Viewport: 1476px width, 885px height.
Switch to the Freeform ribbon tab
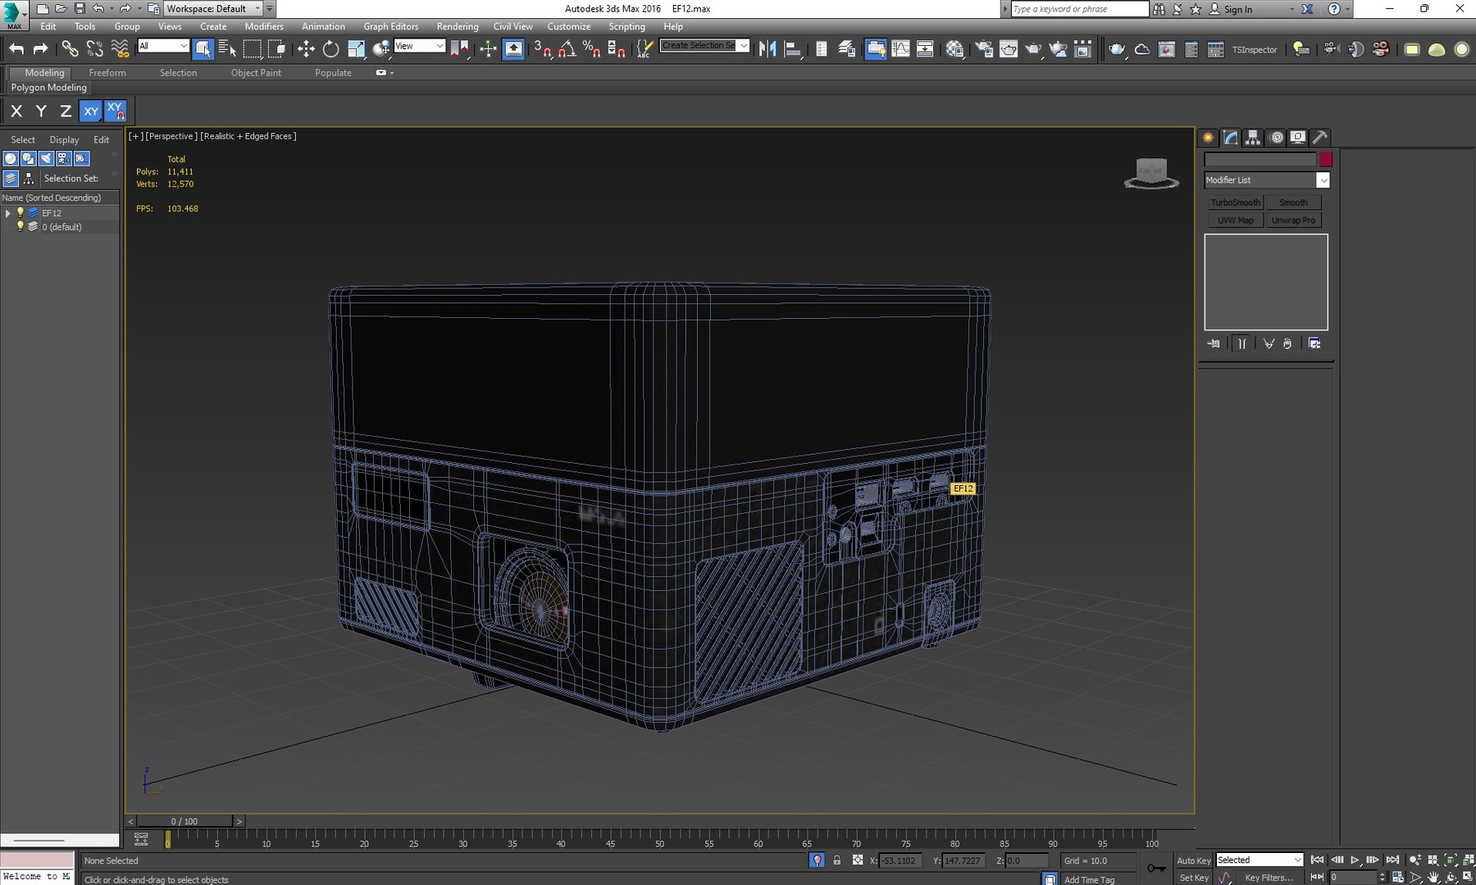(x=107, y=73)
